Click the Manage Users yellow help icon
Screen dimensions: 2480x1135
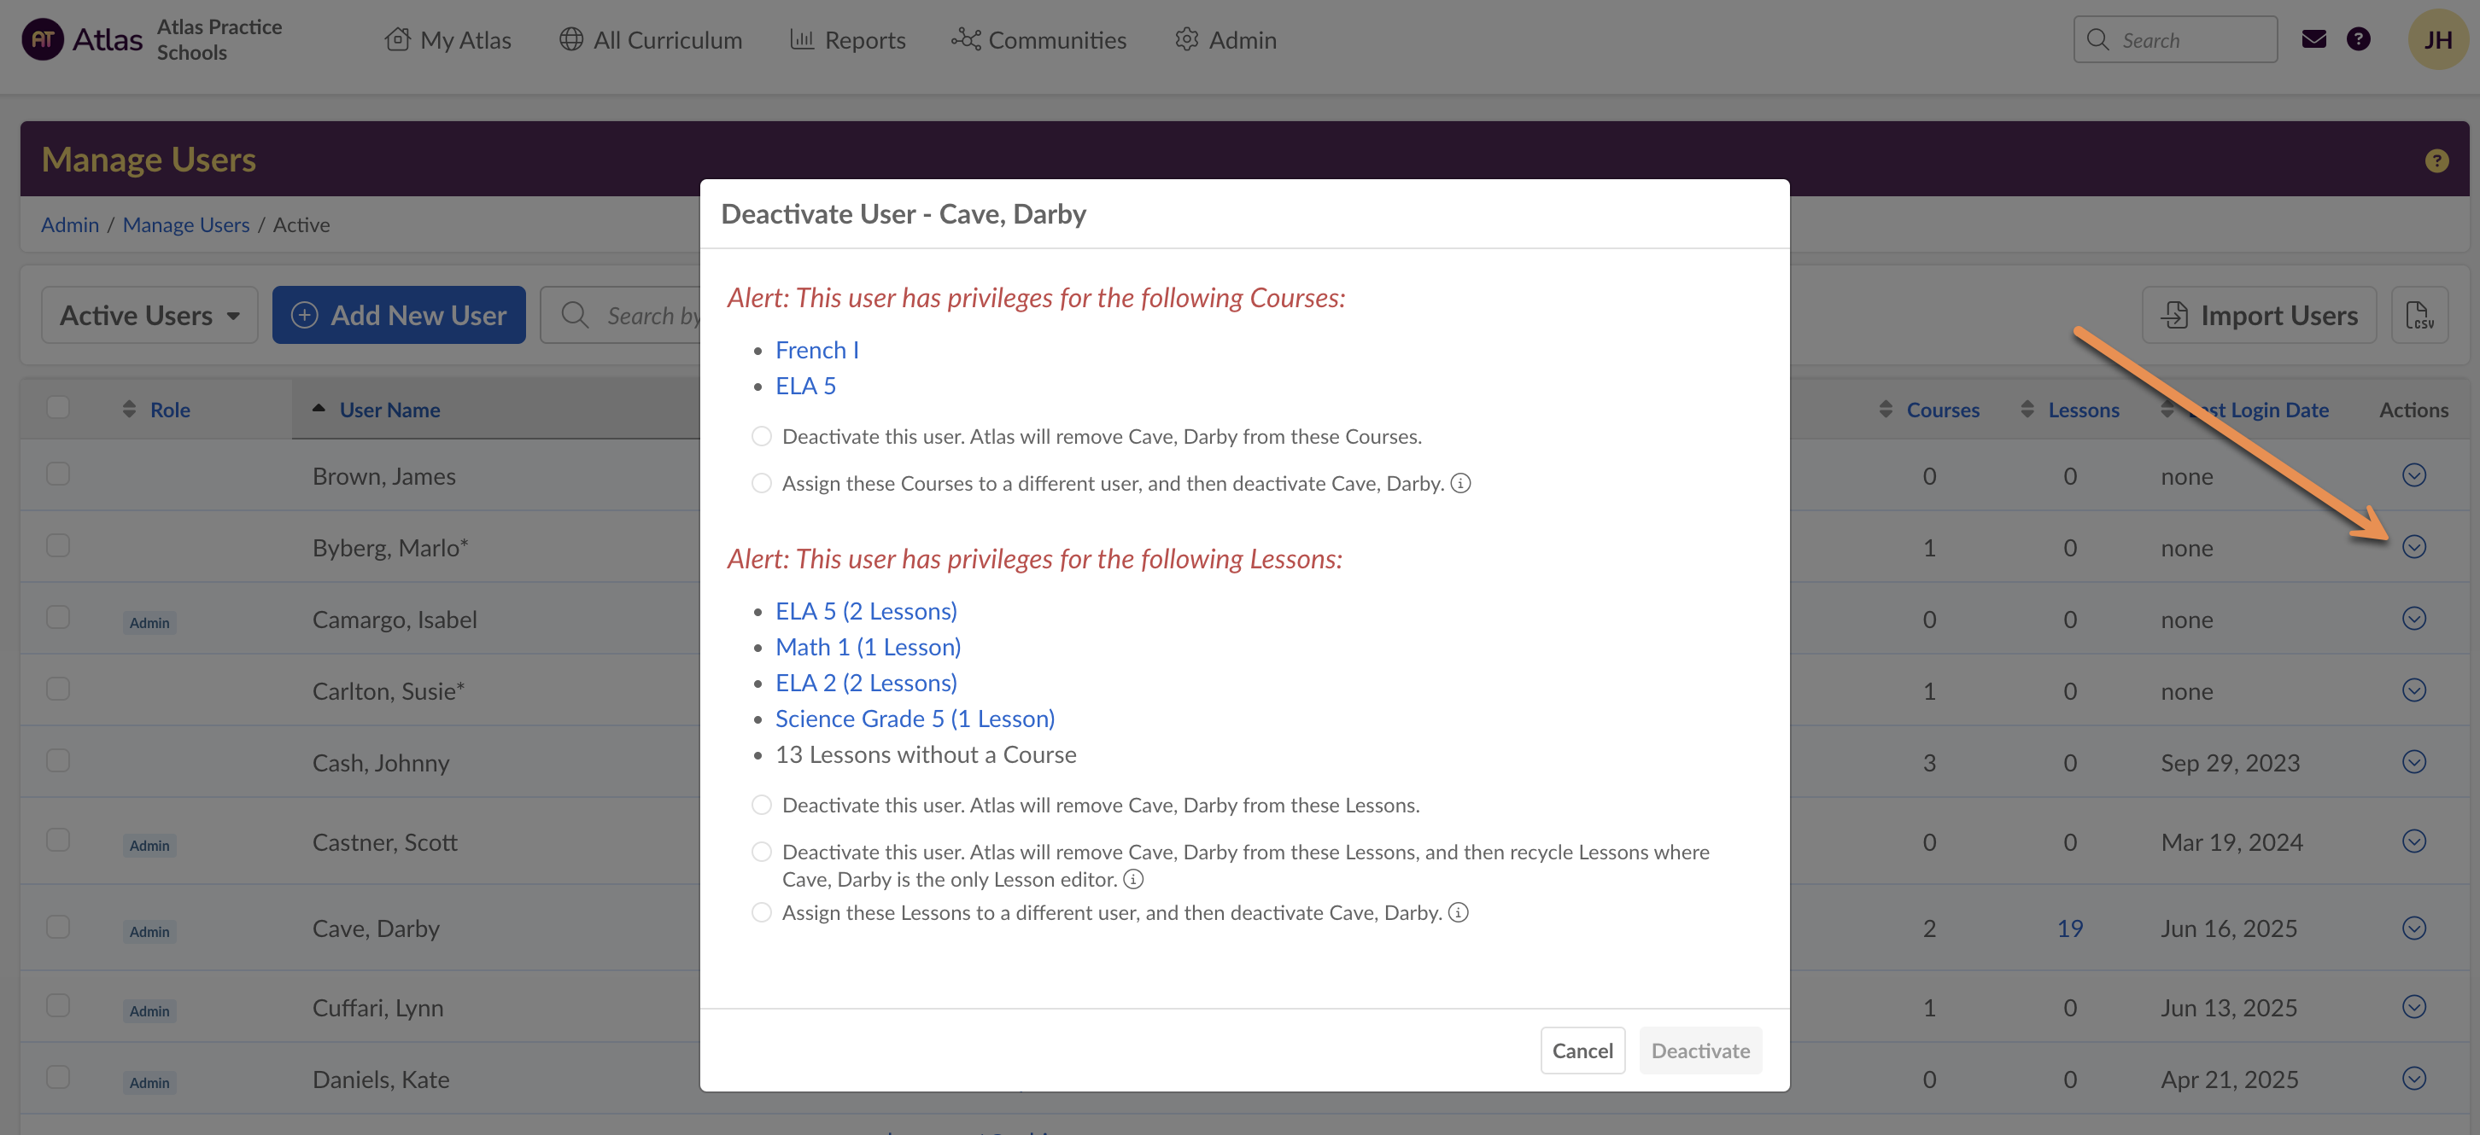click(2436, 160)
